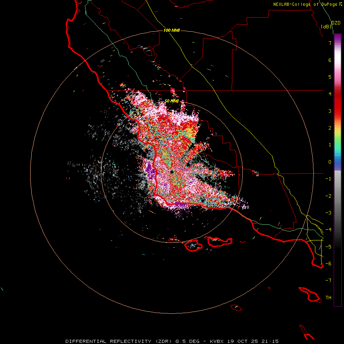The height and width of the screenshot is (344, 344).
Task: Click the -5 value on the color scale
Action: [328, 247]
